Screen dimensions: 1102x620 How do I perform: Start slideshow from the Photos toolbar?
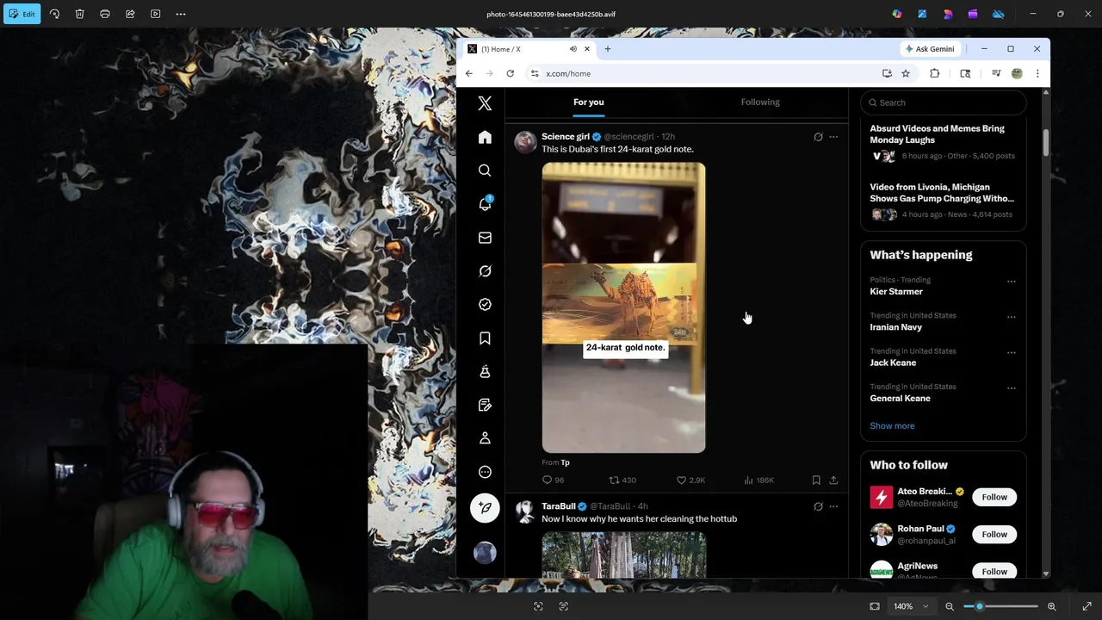coord(155,14)
